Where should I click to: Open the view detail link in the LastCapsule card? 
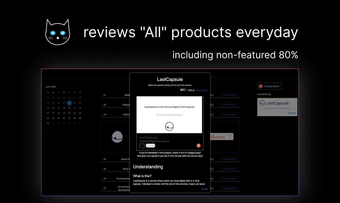point(291,113)
